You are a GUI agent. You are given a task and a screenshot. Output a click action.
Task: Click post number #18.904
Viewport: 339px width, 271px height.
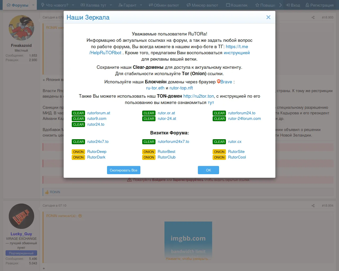pyautogui.click(x=328, y=206)
